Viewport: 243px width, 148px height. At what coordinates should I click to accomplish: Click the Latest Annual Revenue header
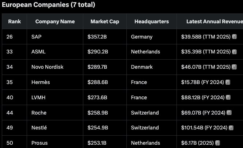214,21
